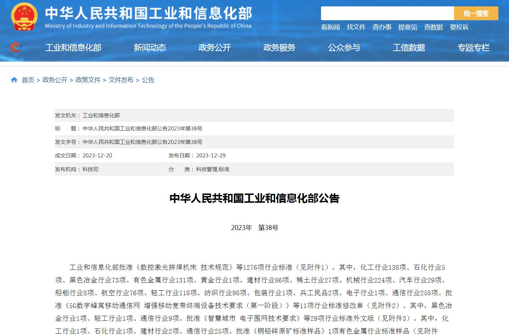Screen dimensions: 509x336
Task: Open the 公众参与 menu item
Action: click(x=344, y=47)
